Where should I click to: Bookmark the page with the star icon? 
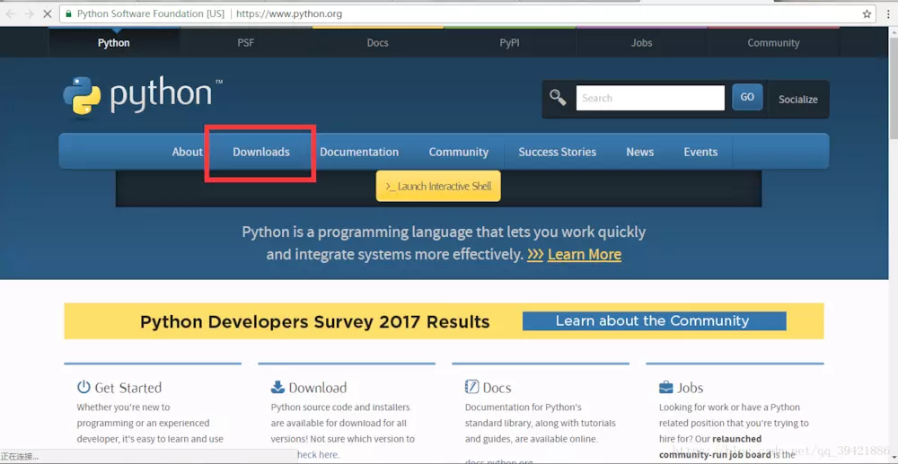(x=867, y=13)
